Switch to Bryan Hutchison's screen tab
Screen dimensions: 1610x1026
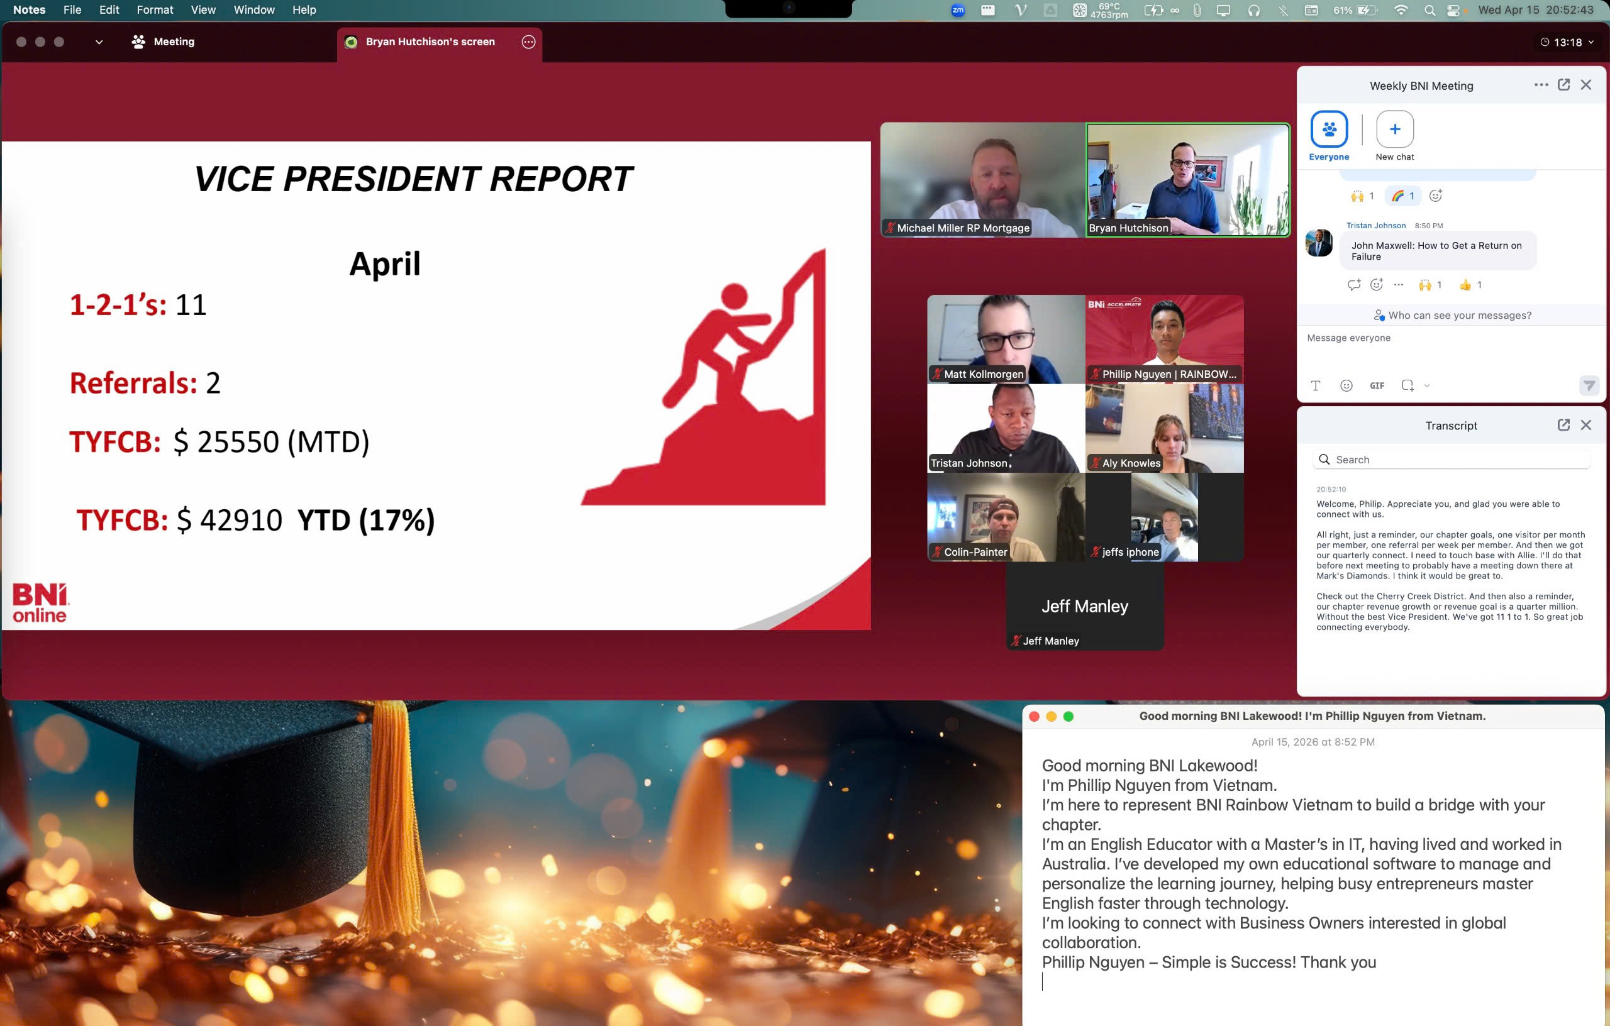430,41
